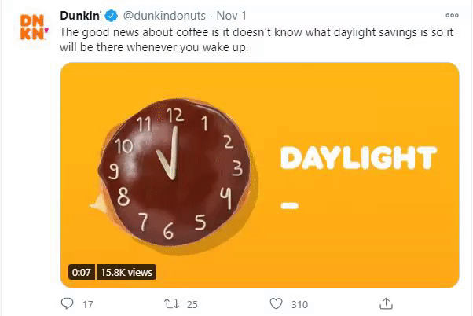Viewport: 473px width, 316px height.
Task: Click the blue verified badge icon
Action: [x=111, y=16]
